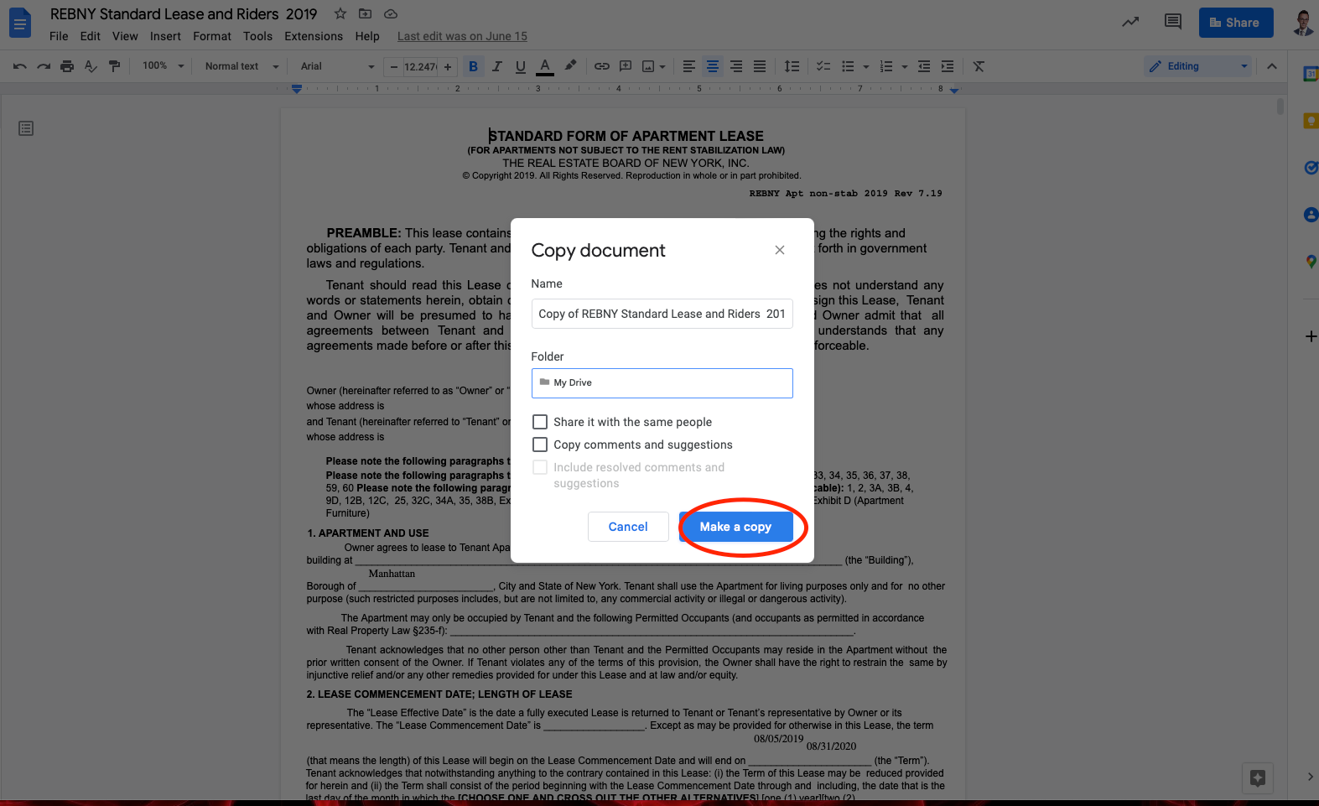1319x806 pixels.
Task: Close the Copy document dialog
Action: (780, 250)
